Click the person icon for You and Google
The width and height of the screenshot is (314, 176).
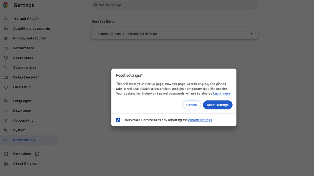pyautogui.click(x=6, y=19)
